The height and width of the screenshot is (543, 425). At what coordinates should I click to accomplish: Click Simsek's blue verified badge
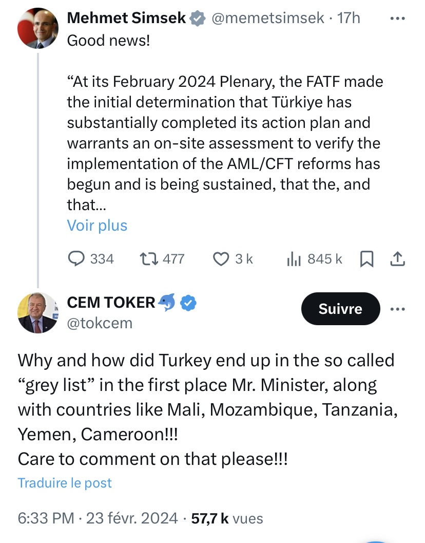tap(197, 18)
